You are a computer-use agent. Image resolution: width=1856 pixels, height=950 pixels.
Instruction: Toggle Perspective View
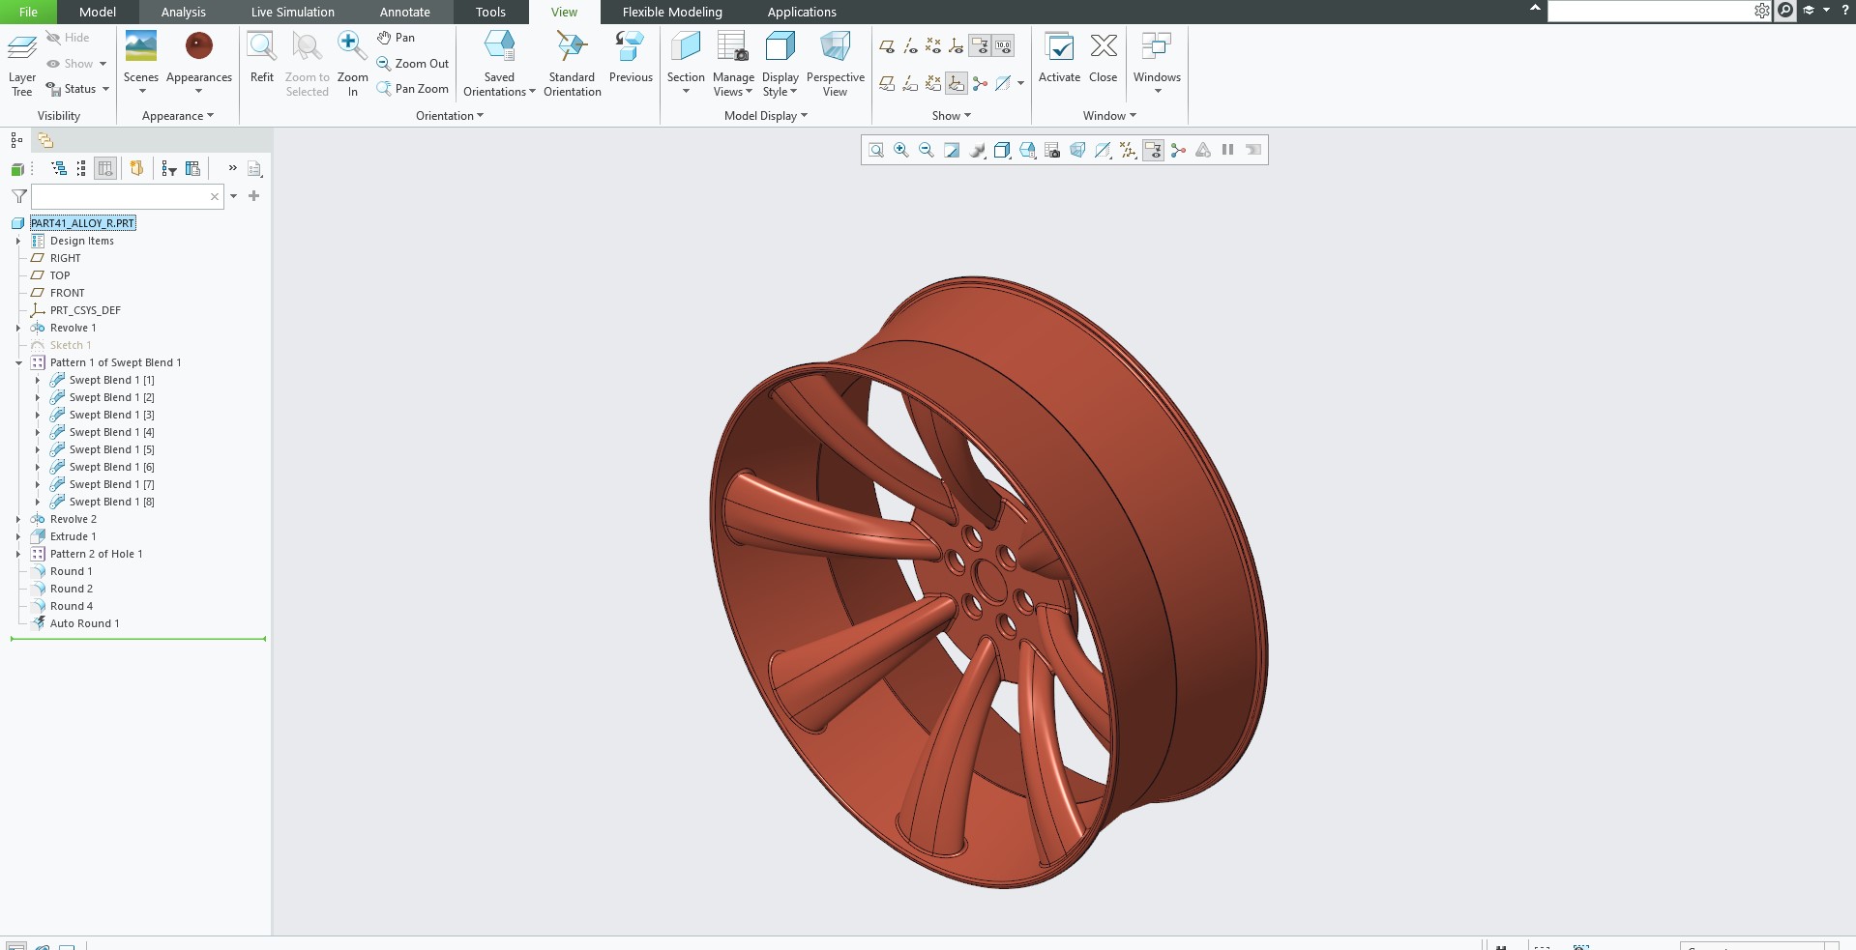tap(835, 64)
